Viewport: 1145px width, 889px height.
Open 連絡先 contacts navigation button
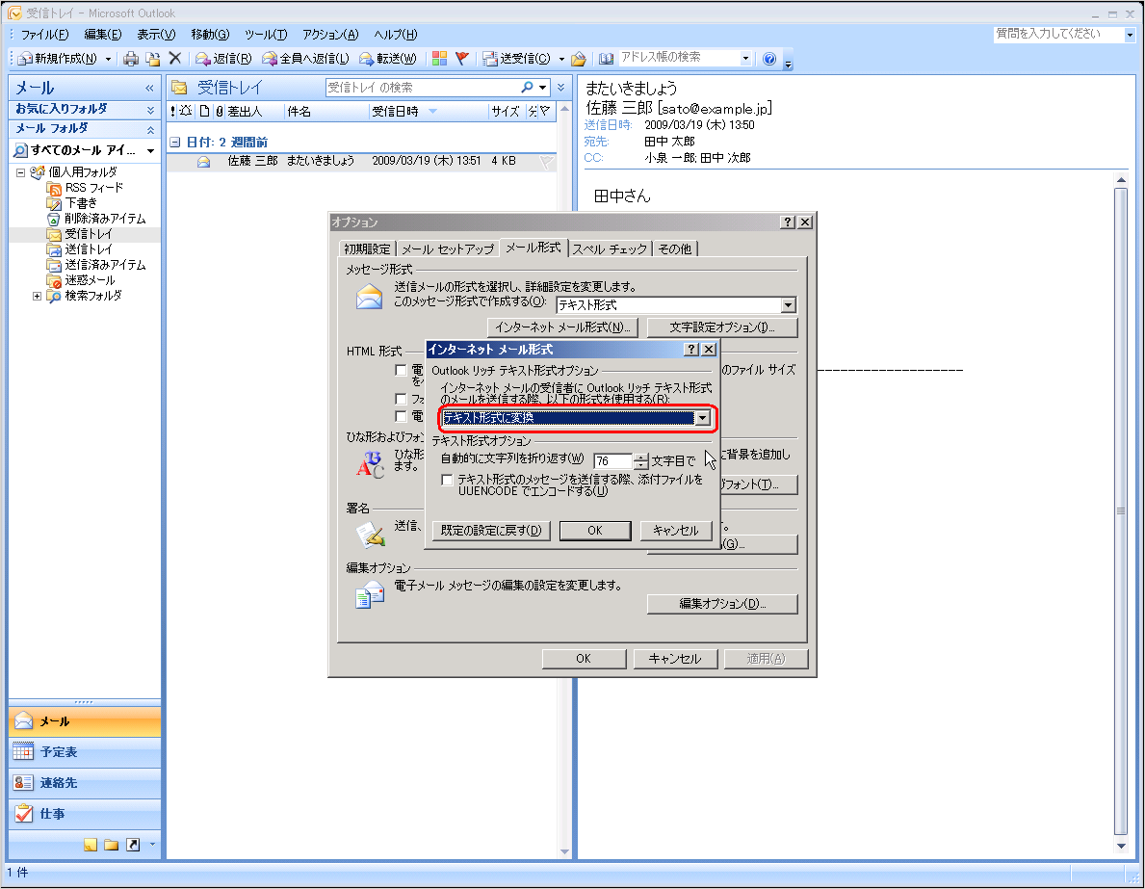84,783
